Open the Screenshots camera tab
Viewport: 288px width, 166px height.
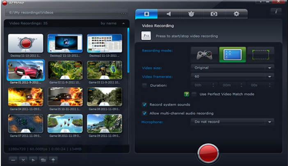pos(214,14)
